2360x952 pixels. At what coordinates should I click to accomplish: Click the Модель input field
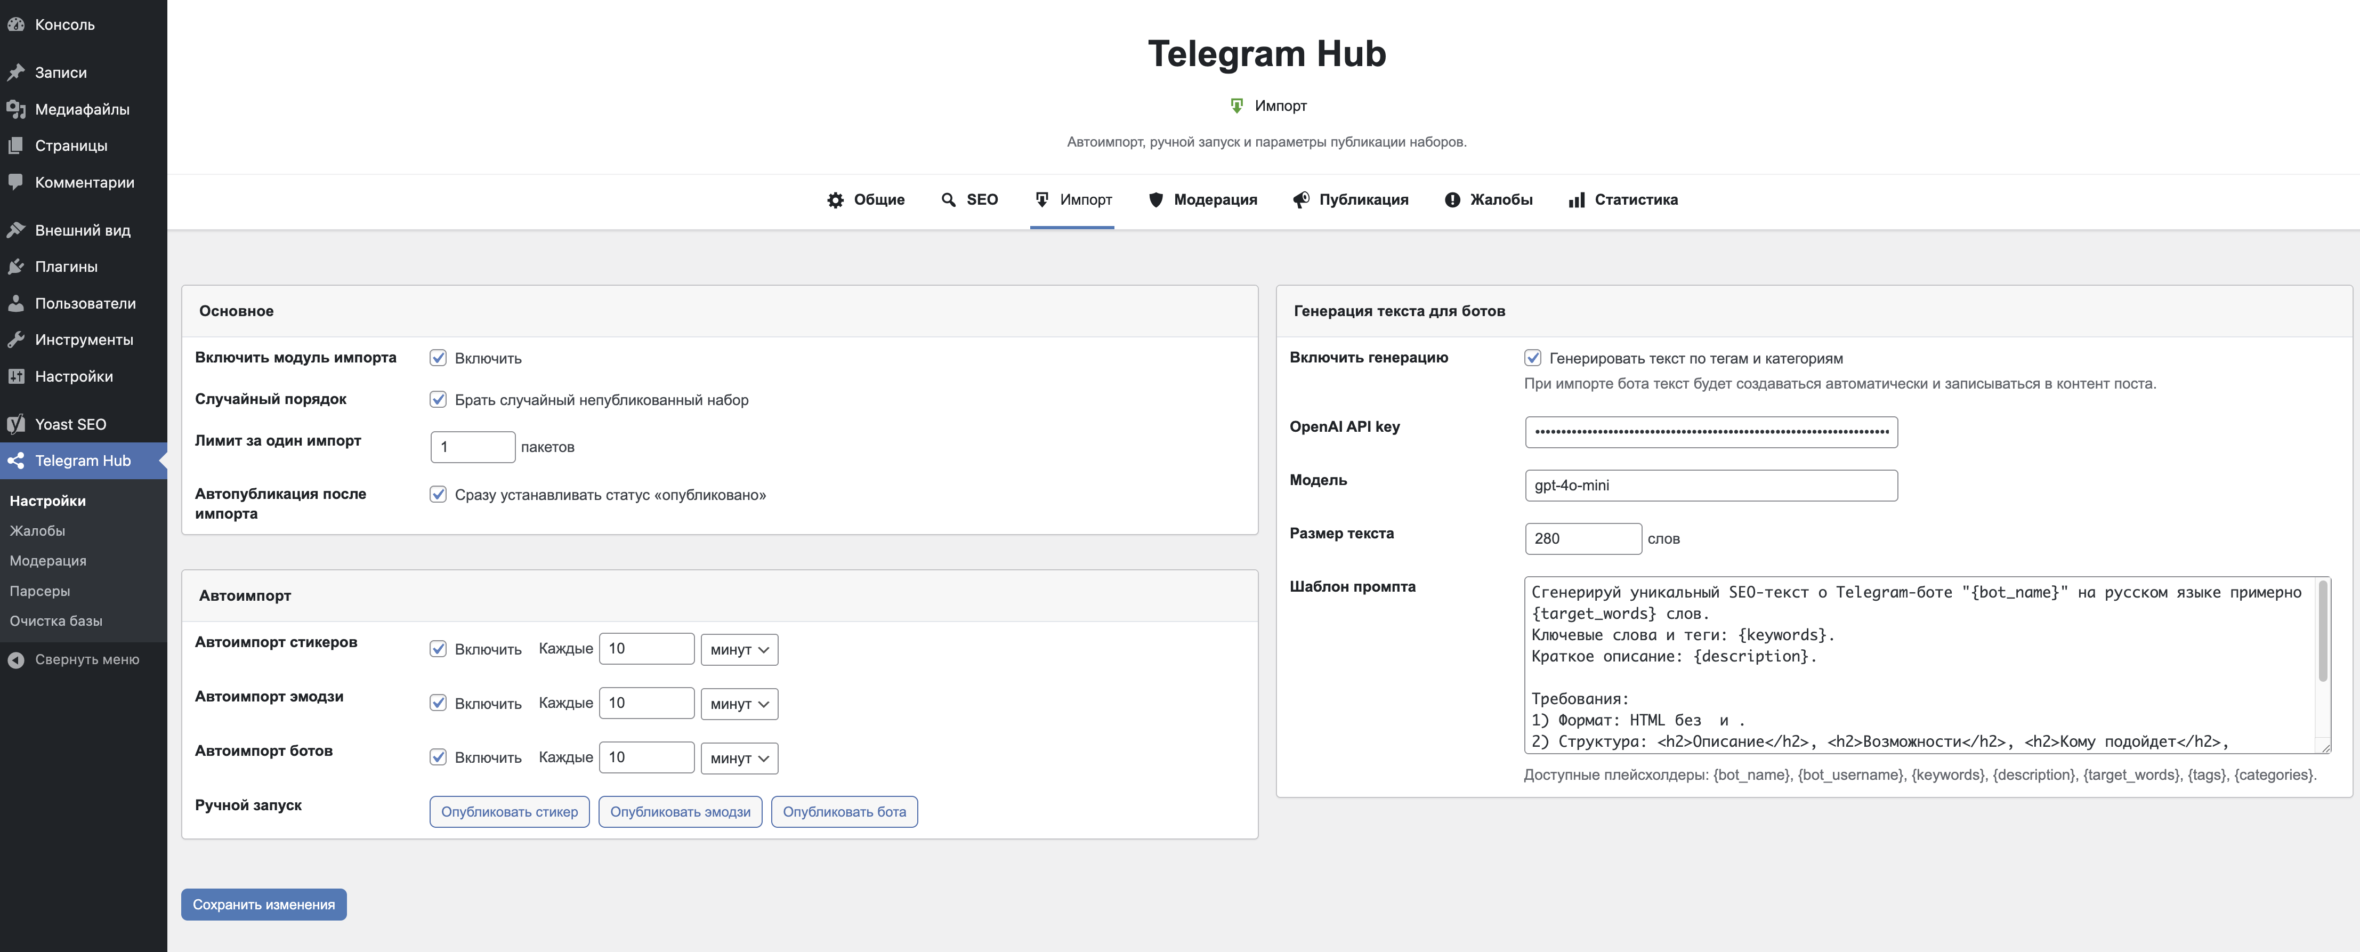click(x=1710, y=486)
